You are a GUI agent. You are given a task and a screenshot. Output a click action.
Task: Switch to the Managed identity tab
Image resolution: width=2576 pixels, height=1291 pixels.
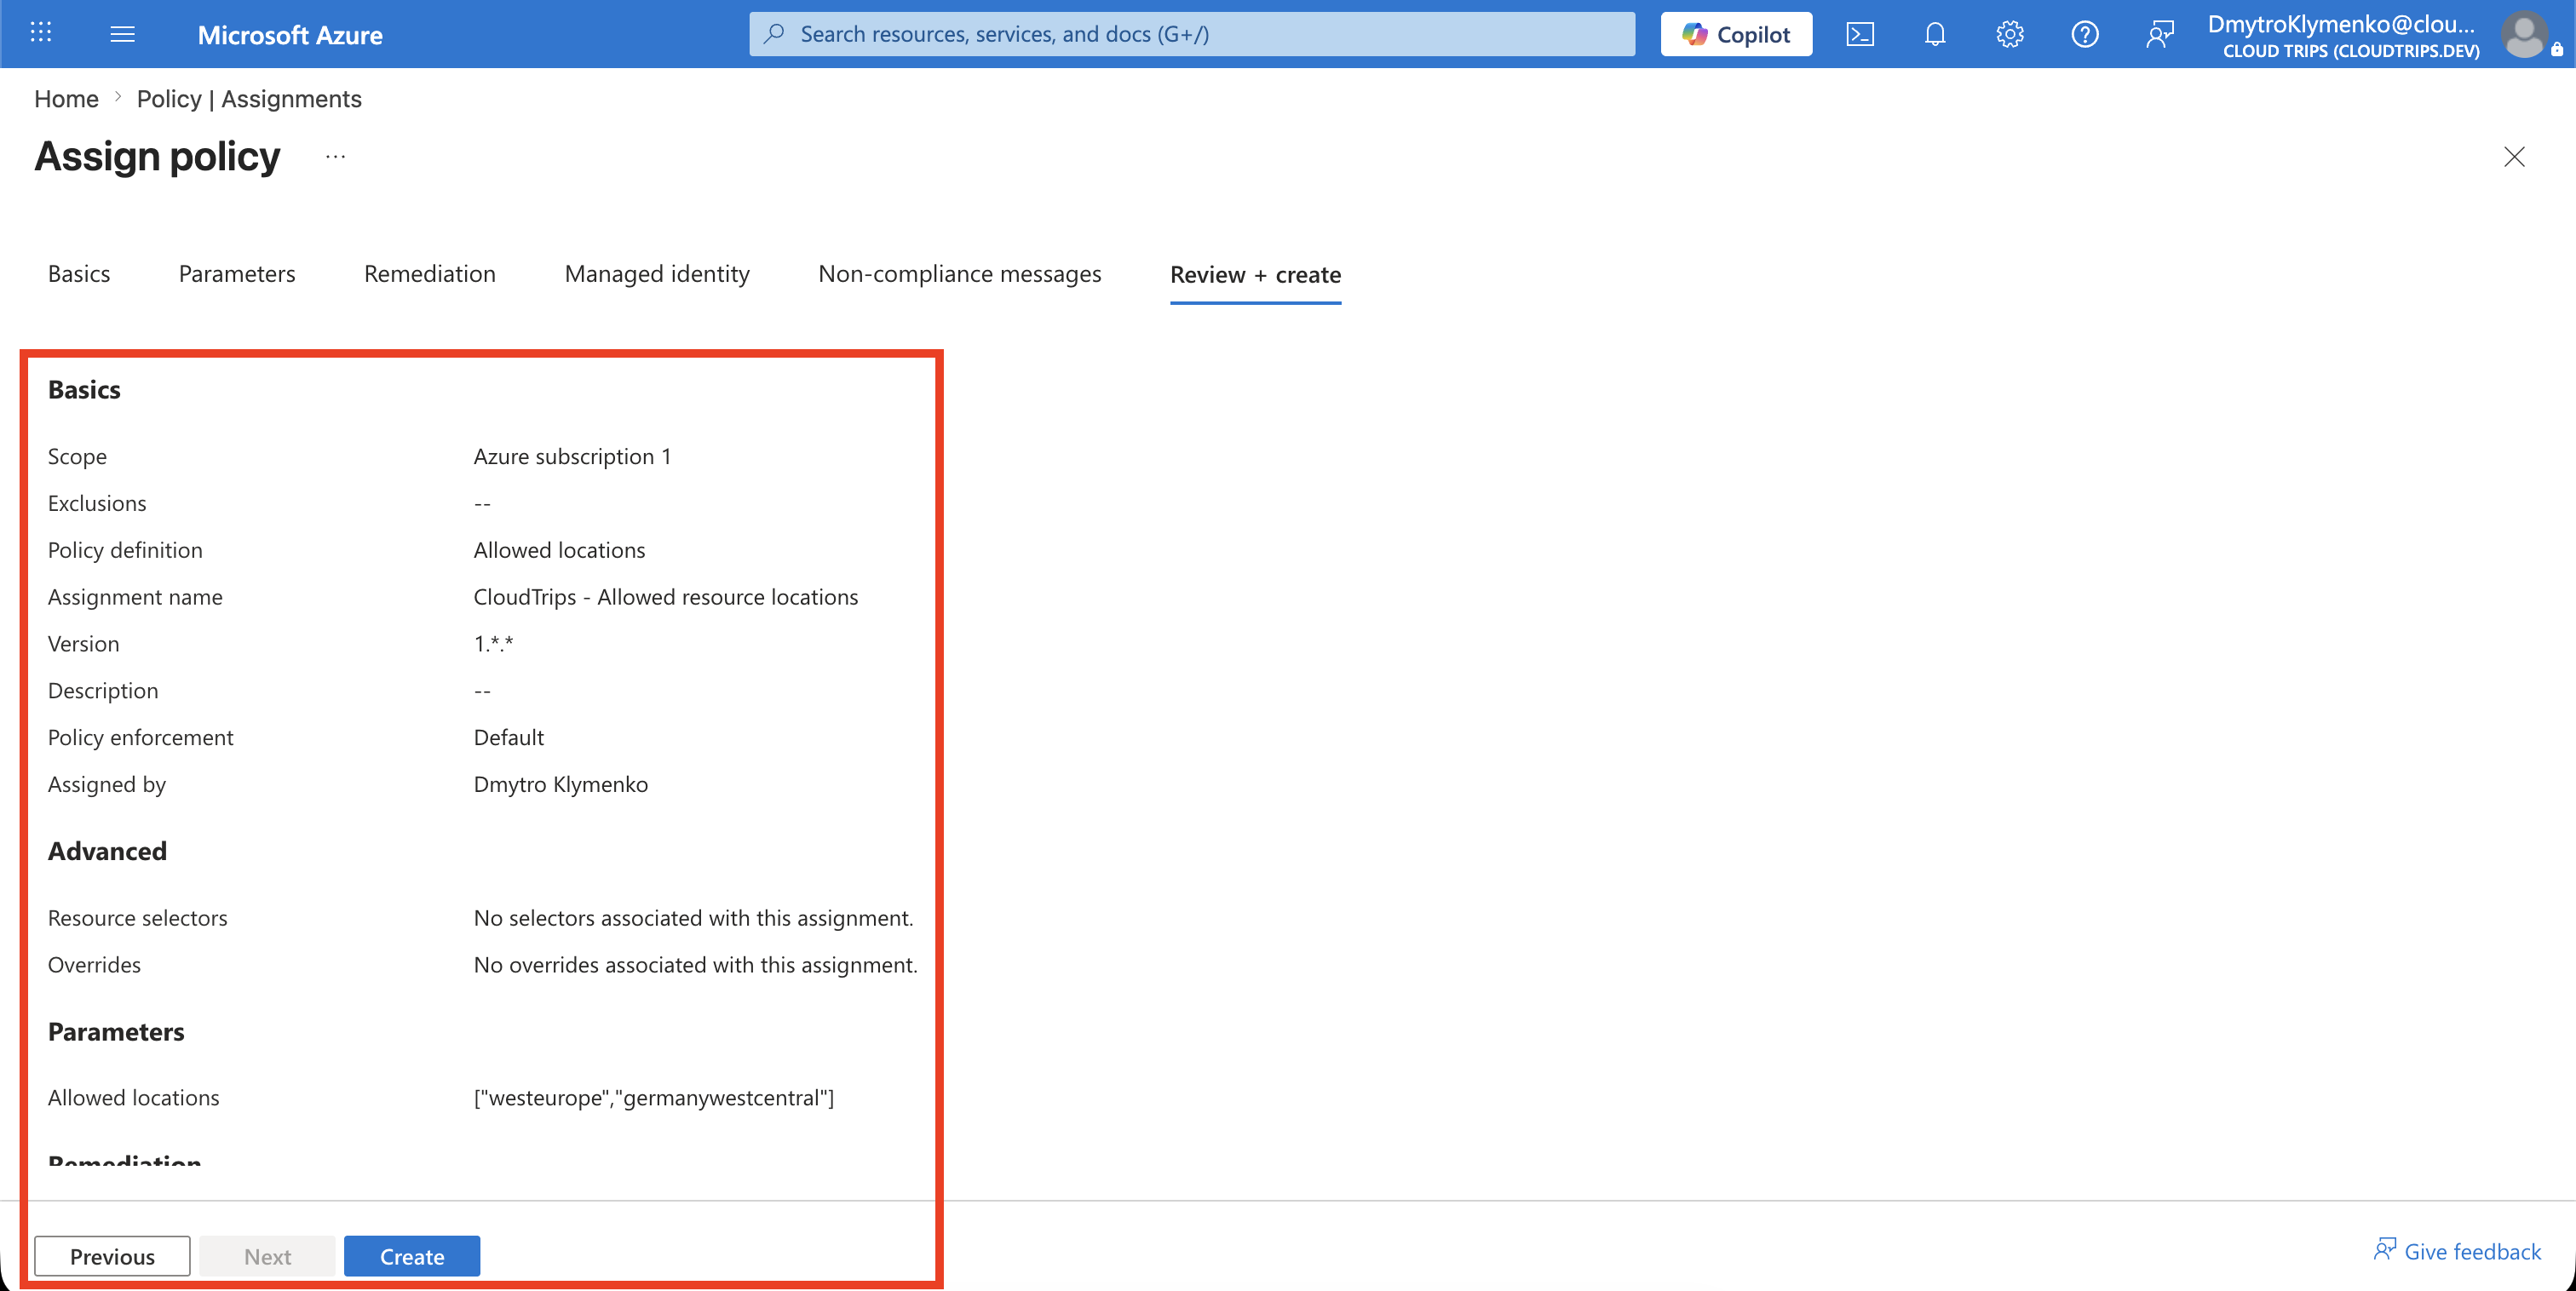(657, 274)
